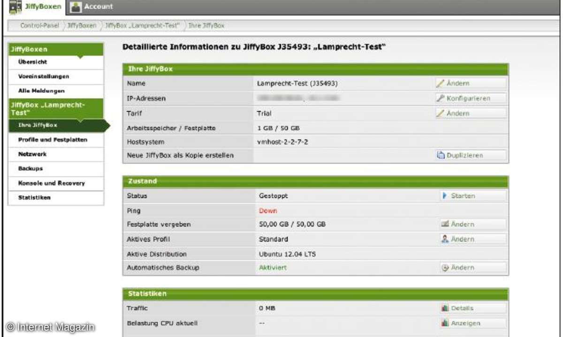Click the red 'Down' ping value
Screen dimensions: 563x337
[268, 211]
